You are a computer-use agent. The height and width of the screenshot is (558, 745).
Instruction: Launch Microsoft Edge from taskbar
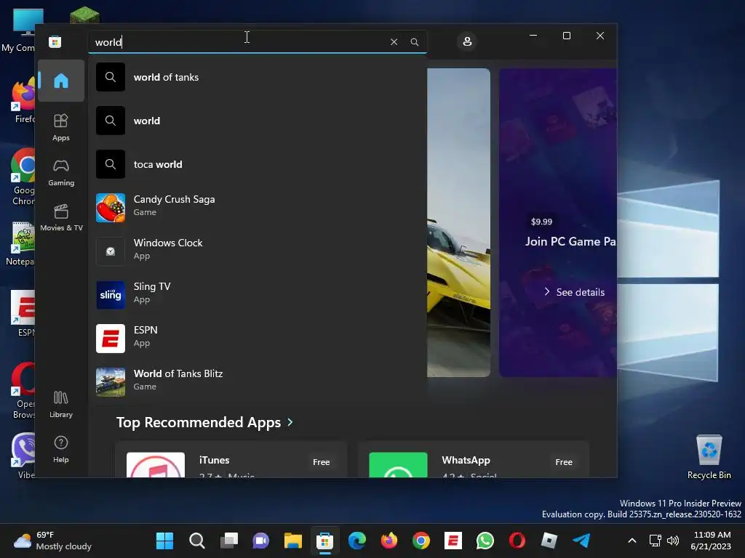coord(357,541)
